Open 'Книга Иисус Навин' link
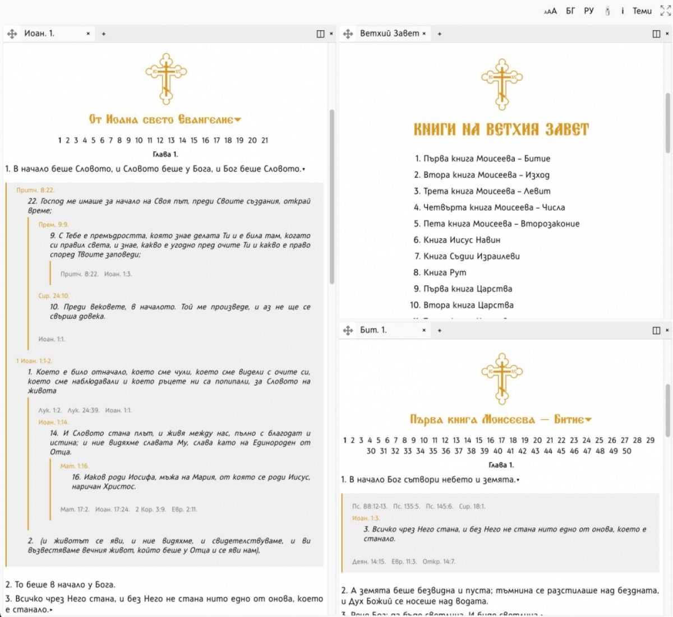 [x=462, y=240]
